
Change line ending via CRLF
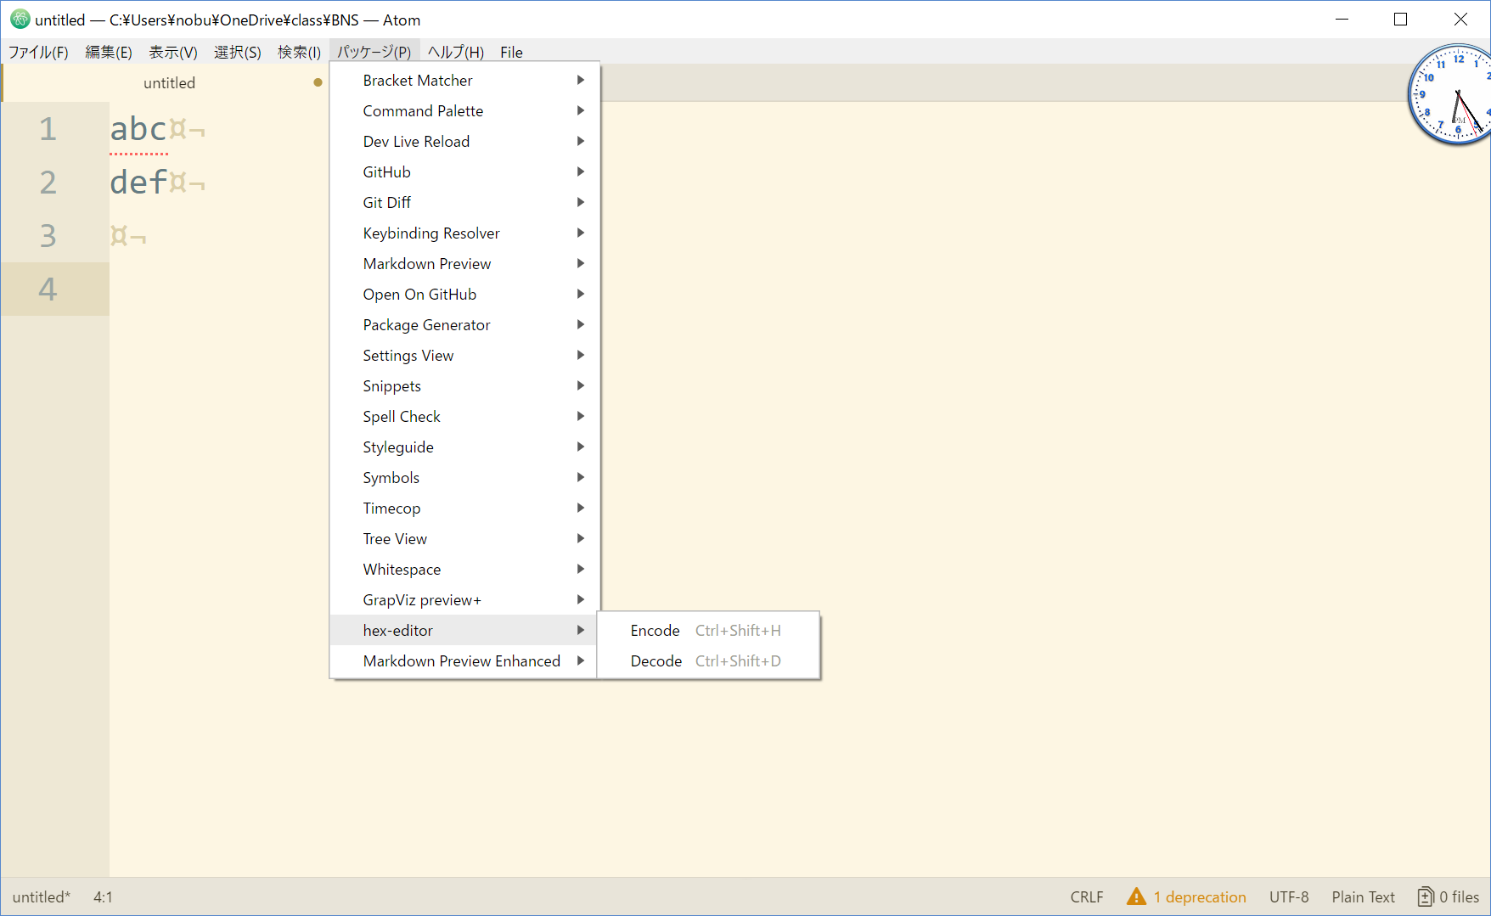click(x=1087, y=896)
